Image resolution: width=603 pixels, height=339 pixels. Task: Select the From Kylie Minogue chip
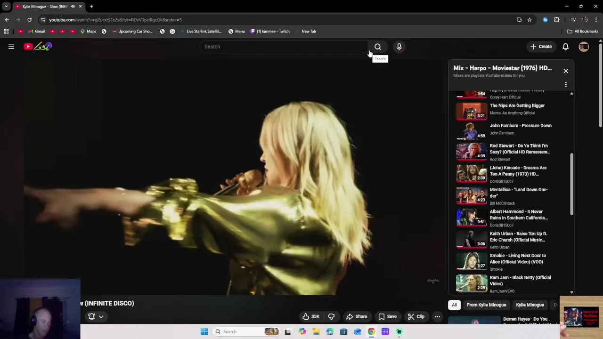pos(486,305)
